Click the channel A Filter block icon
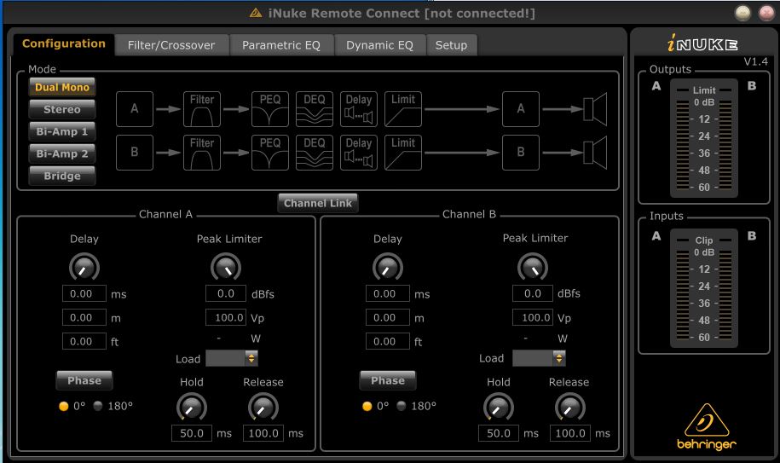Image resolution: width=780 pixels, height=463 pixels. pyautogui.click(x=202, y=109)
